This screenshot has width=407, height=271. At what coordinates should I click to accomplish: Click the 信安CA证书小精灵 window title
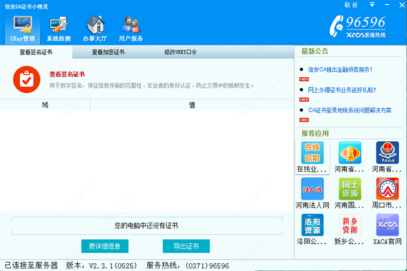26,7
